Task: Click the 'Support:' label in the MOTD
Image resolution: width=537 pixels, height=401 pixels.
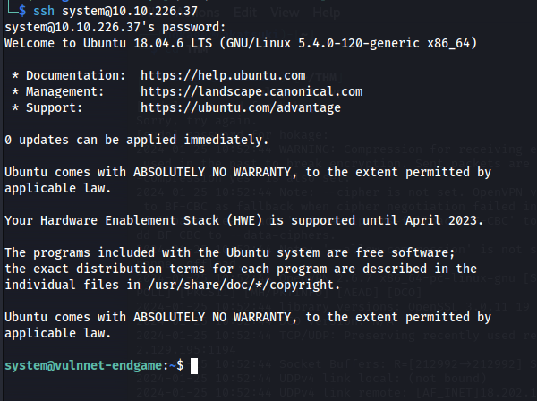Action: pos(54,107)
